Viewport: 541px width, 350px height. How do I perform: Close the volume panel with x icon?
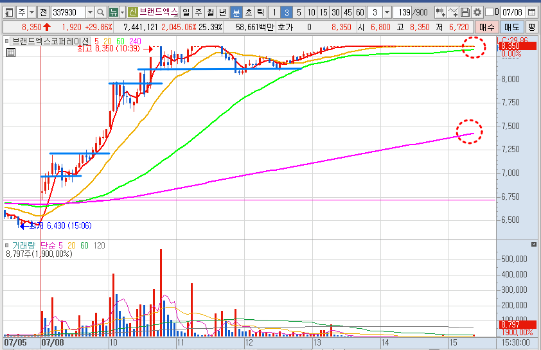point(534,245)
